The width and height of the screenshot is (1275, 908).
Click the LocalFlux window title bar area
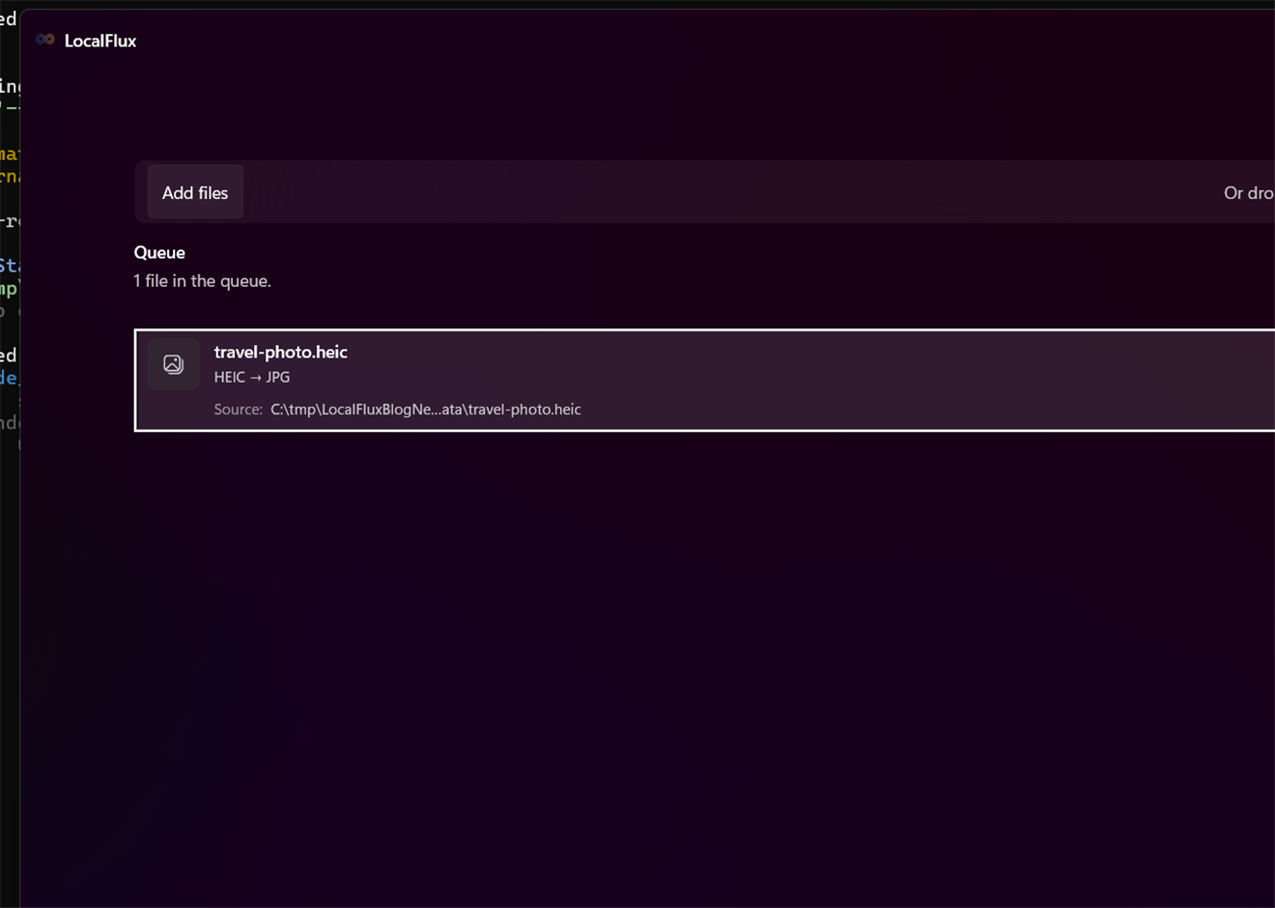click(x=676, y=41)
